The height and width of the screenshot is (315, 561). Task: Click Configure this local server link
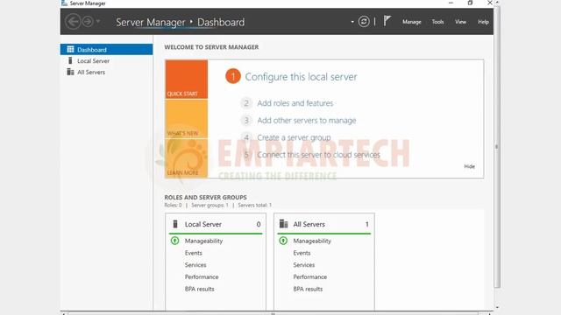coord(301,76)
